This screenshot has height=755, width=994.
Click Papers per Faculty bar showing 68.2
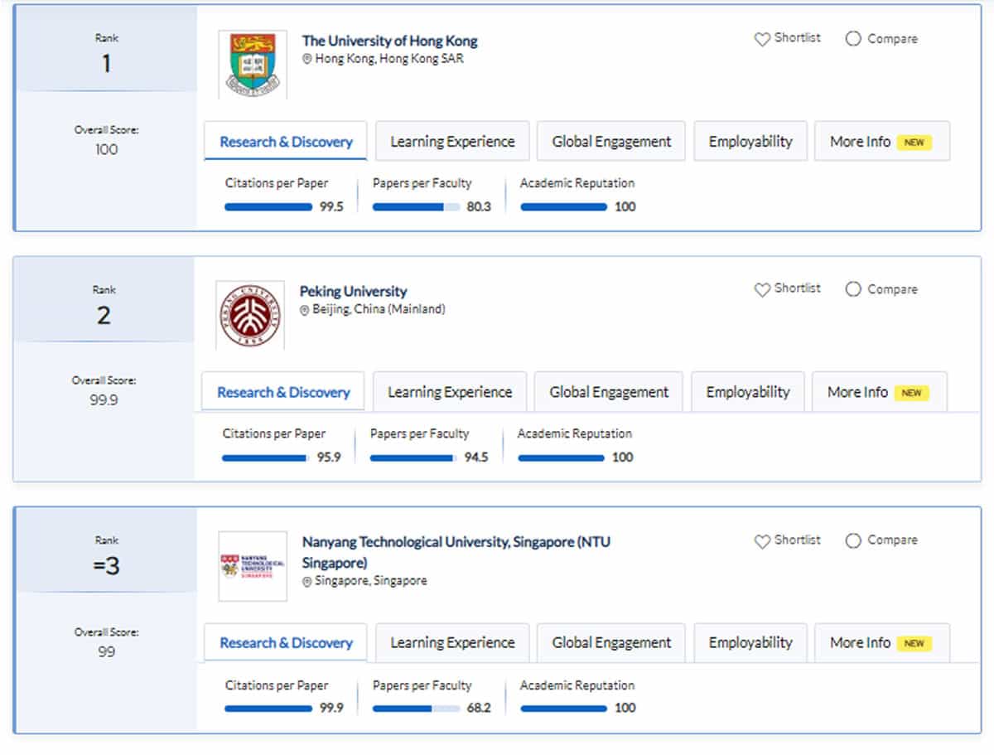(416, 709)
